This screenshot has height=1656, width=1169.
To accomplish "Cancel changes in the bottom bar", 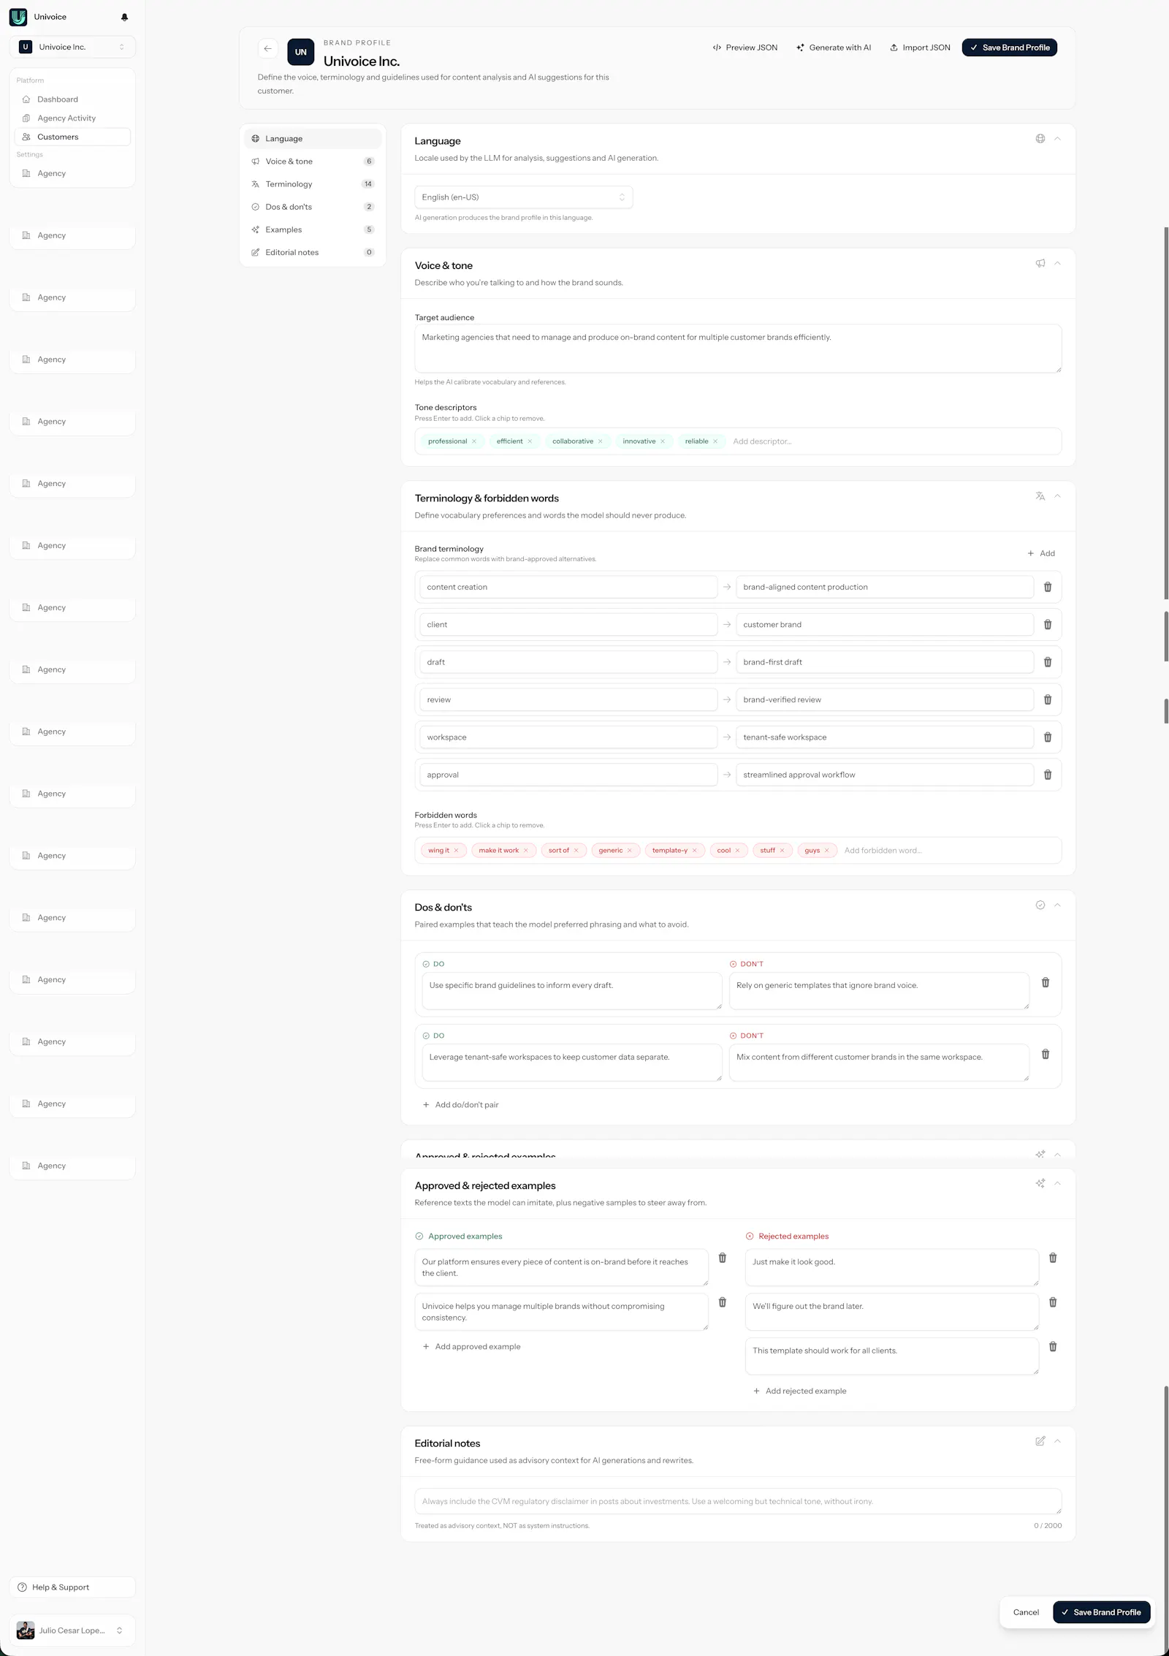I will [1026, 1612].
